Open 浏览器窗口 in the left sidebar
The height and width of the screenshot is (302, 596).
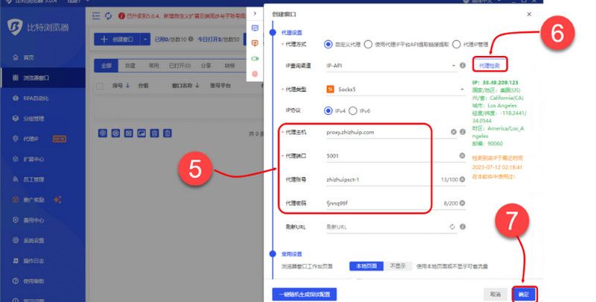point(40,78)
